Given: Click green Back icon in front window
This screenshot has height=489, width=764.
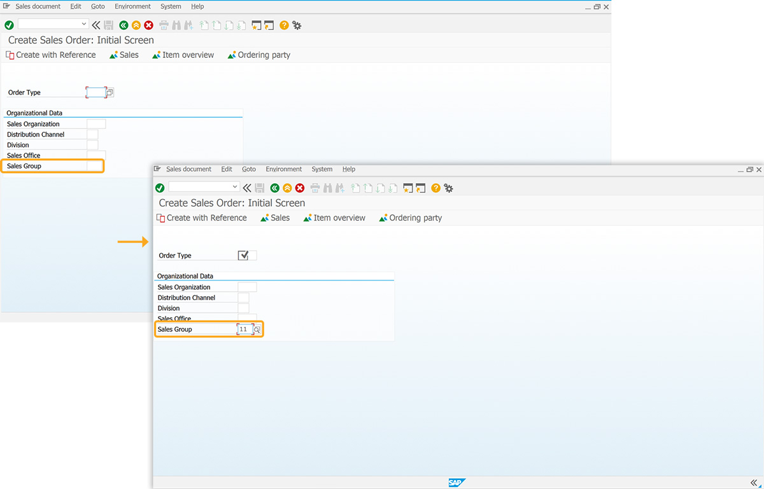Looking at the screenshot, I should (274, 188).
